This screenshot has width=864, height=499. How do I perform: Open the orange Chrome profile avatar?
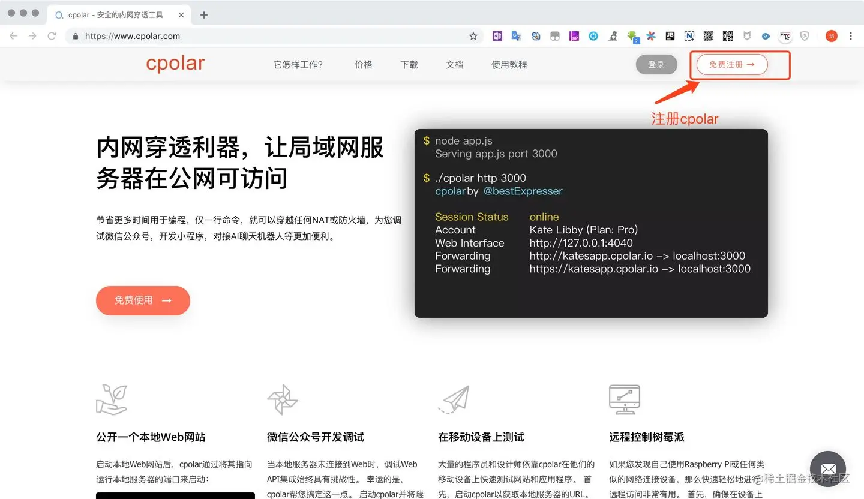click(831, 36)
